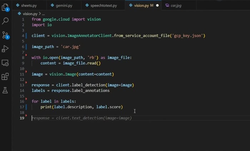Screen dimensions: 250x151
Task: Click 'label_detection' on line 13
Action: [88, 85]
